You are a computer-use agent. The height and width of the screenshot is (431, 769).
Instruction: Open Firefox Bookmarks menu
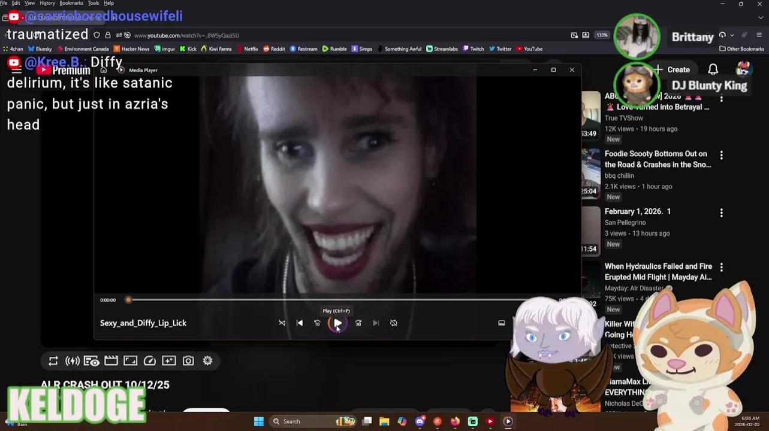71,3
